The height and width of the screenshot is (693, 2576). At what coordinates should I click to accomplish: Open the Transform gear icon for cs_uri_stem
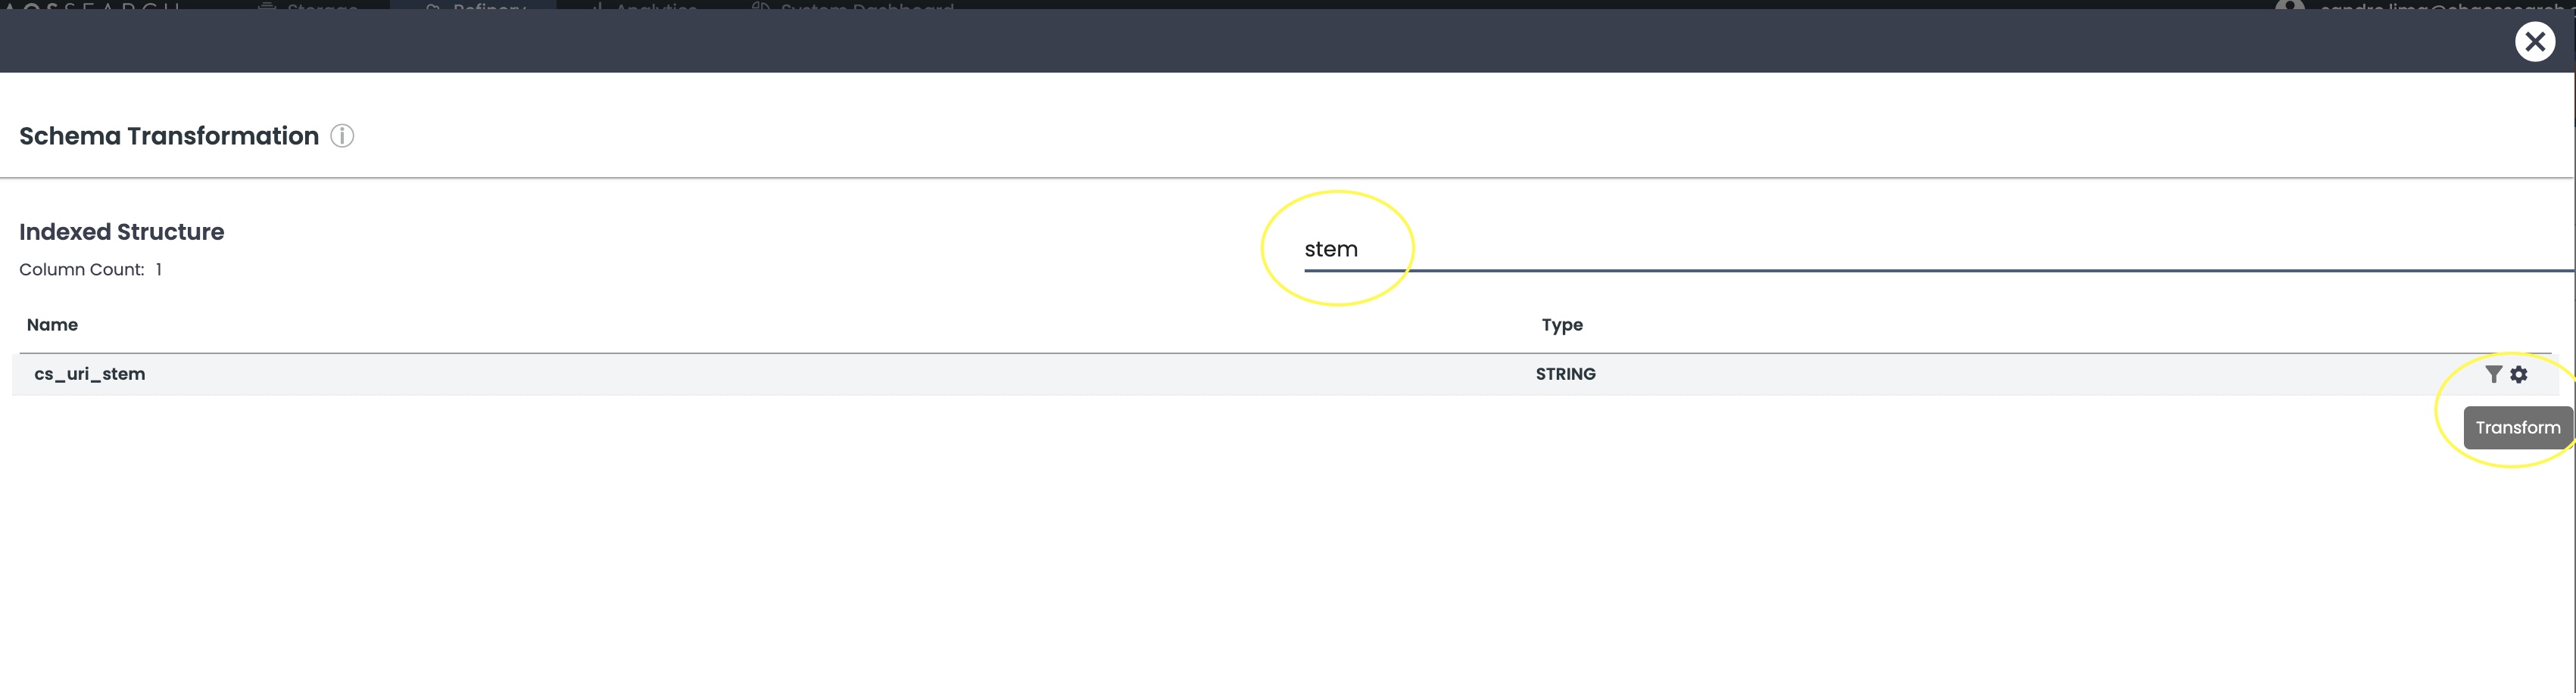2518,374
